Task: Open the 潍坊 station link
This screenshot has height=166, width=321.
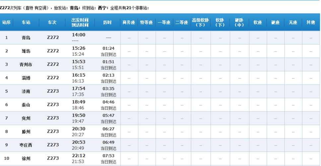Action: (x=26, y=51)
